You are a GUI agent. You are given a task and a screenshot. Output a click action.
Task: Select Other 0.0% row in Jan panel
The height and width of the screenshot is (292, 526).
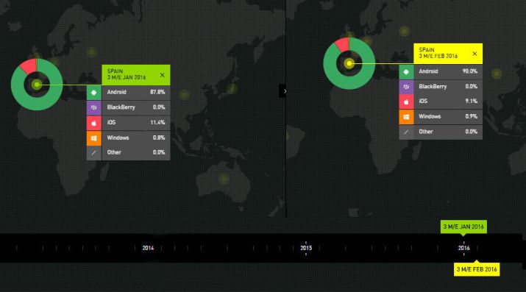(129, 153)
